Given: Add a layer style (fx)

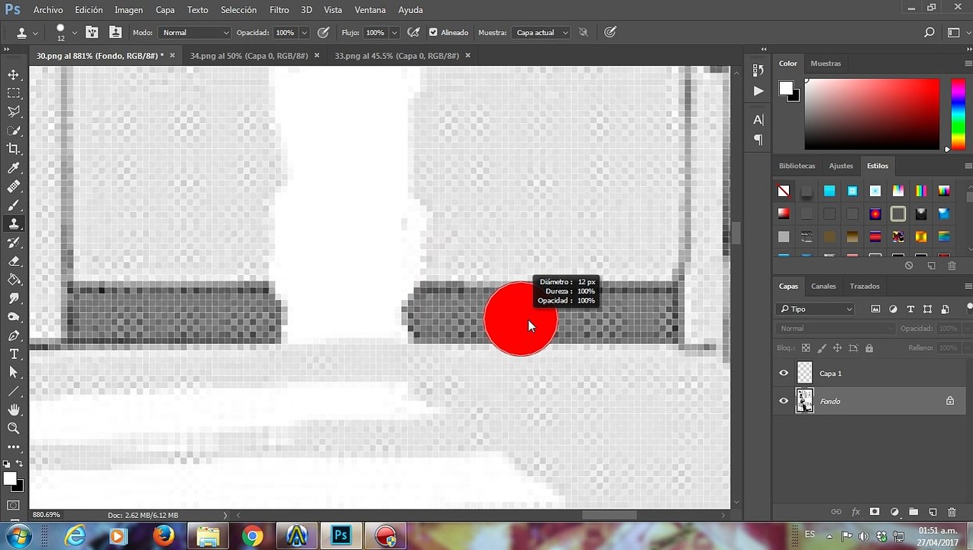Looking at the screenshot, I should [855, 512].
